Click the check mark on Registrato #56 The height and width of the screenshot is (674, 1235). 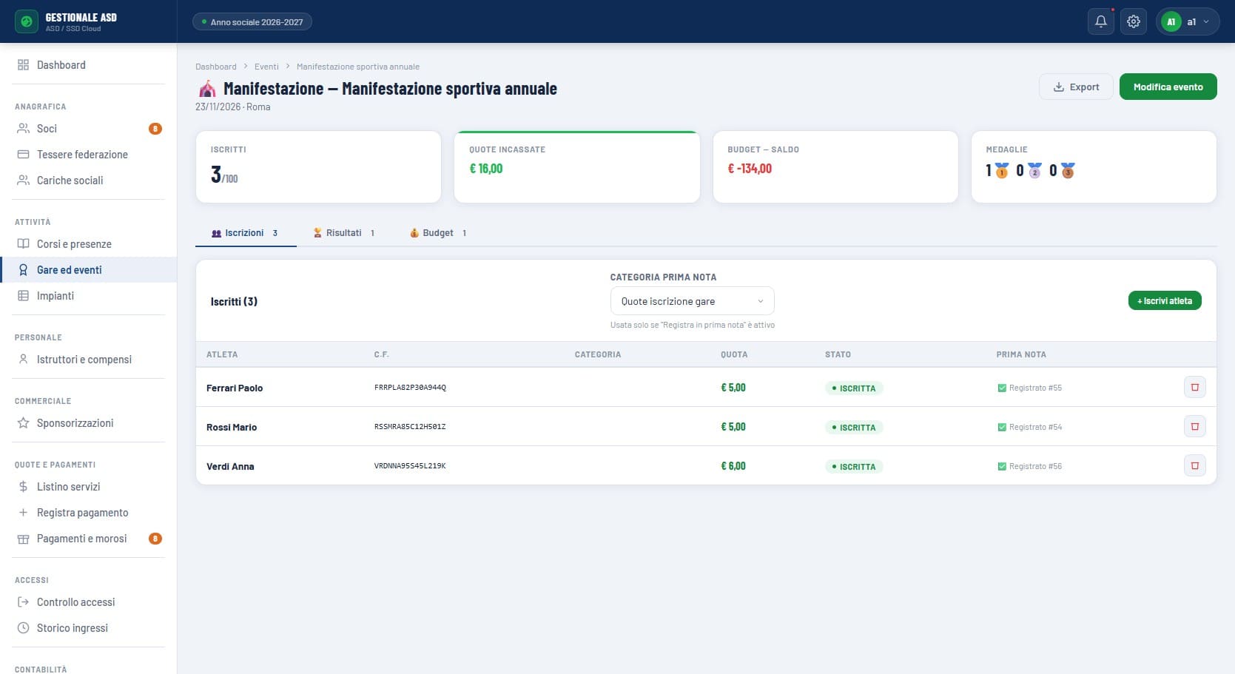[x=1002, y=466]
